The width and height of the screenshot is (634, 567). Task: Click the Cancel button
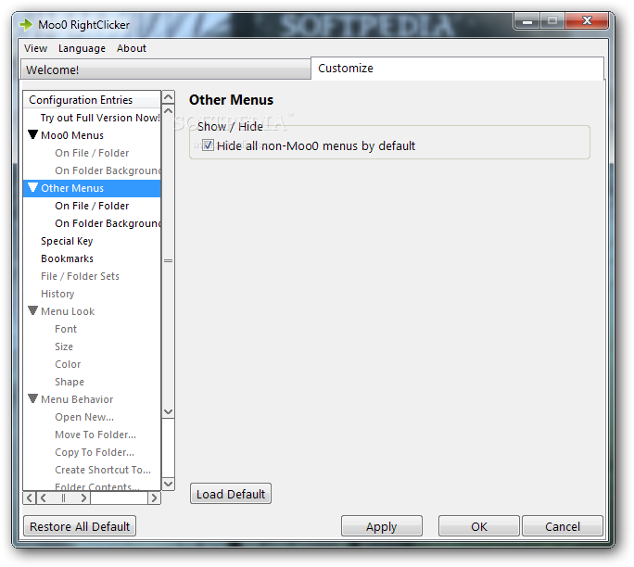click(x=563, y=526)
